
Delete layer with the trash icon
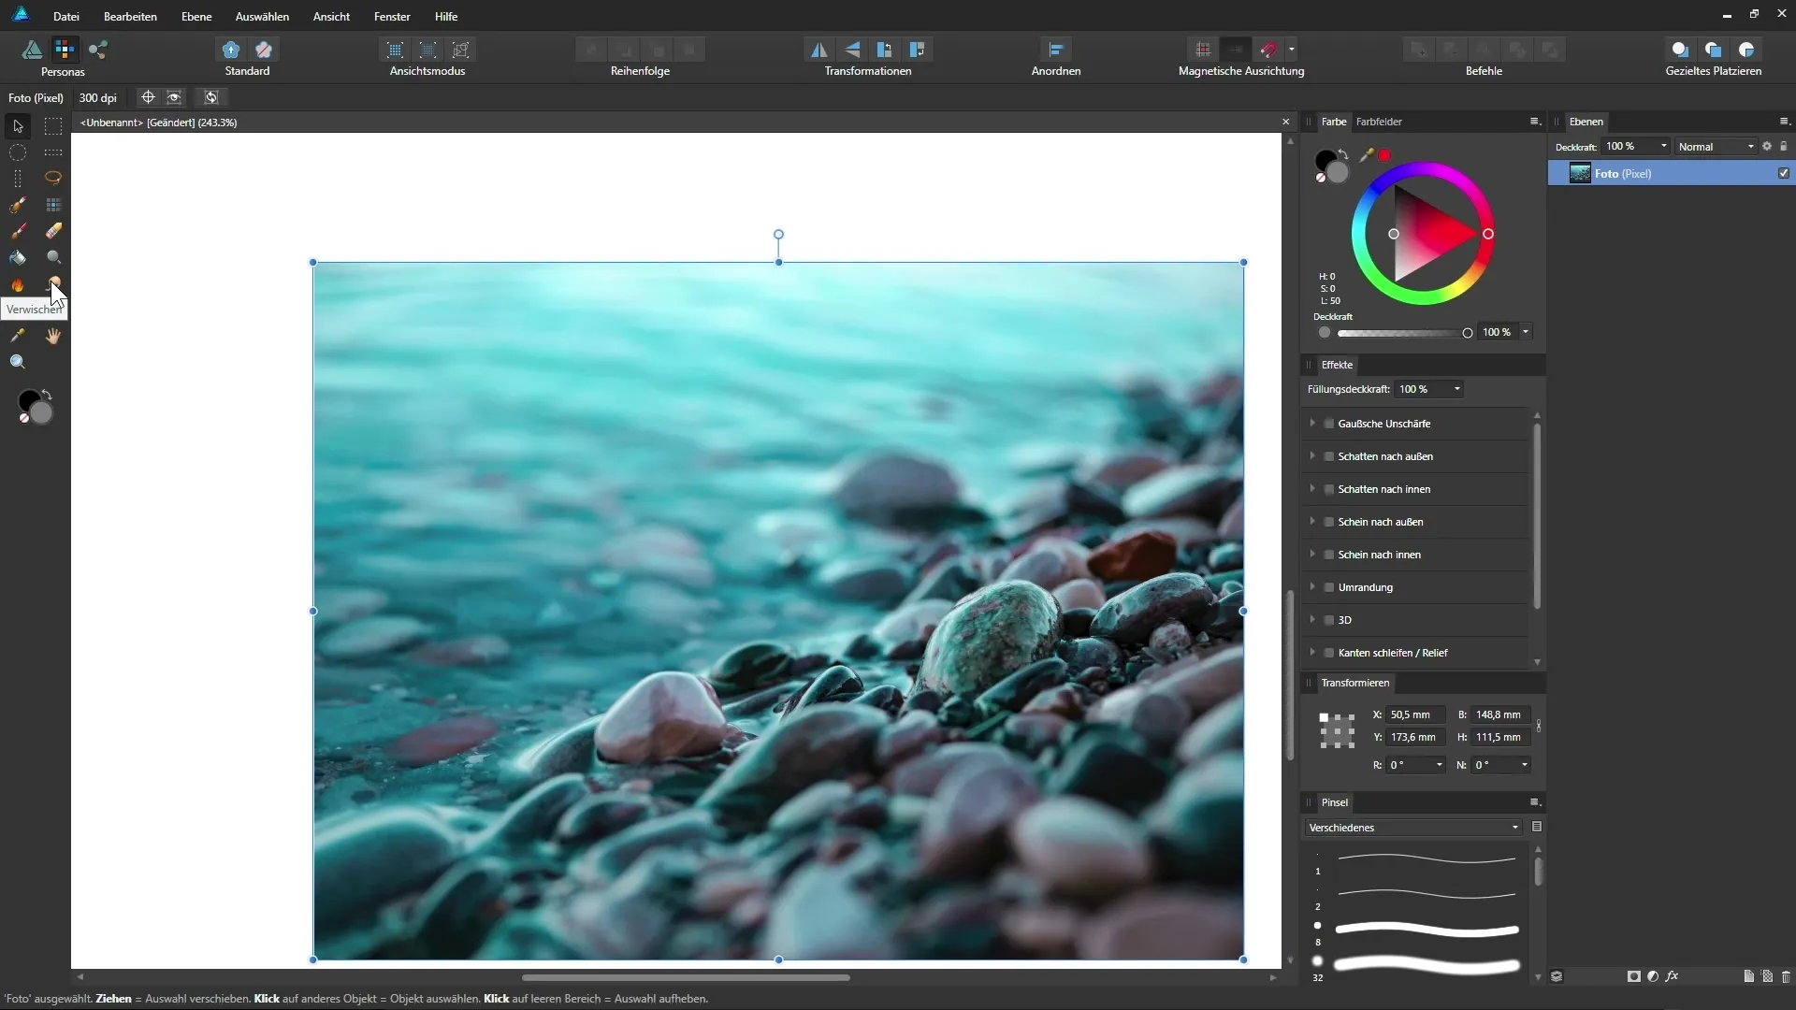[1786, 976]
